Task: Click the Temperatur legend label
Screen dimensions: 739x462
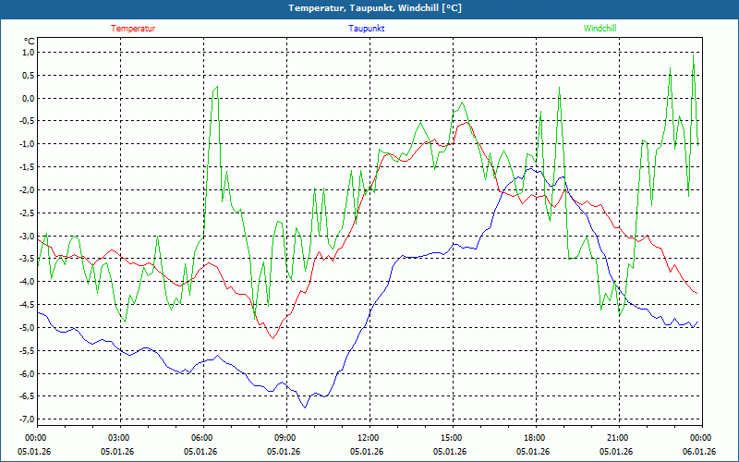Action: coord(133,29)
